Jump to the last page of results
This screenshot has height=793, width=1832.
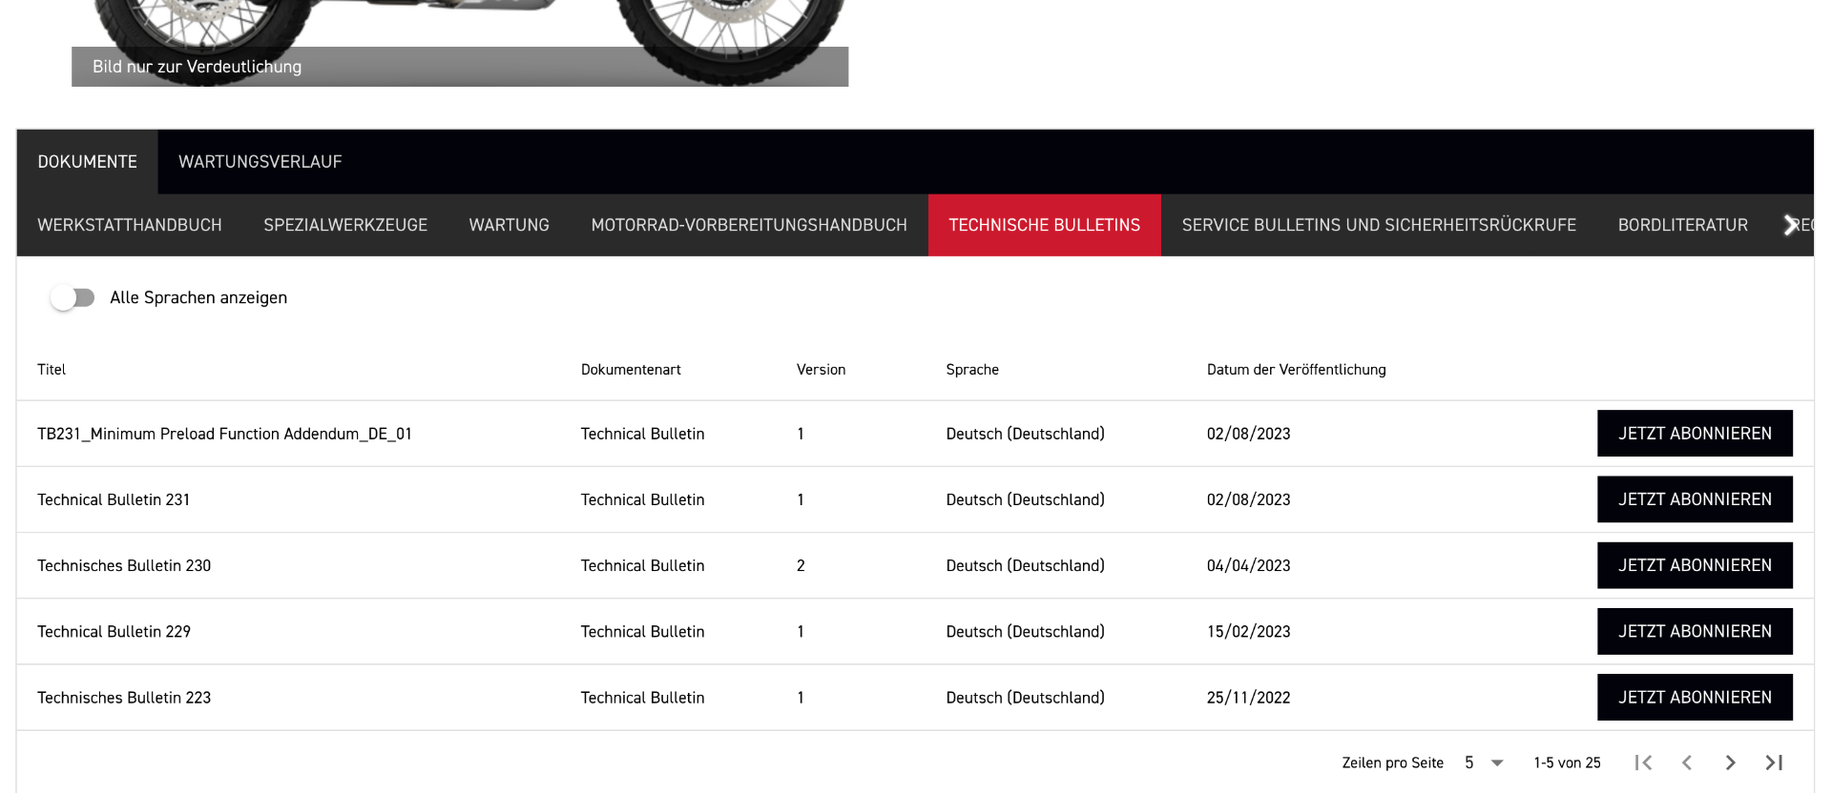1774,762
